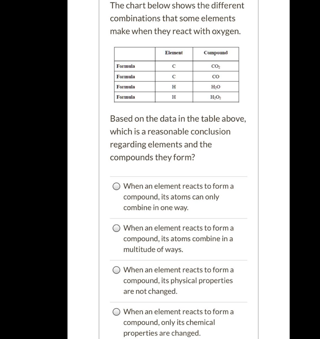Choose radio button for 'multitude of ways' answer

click(x=116, y=228)
